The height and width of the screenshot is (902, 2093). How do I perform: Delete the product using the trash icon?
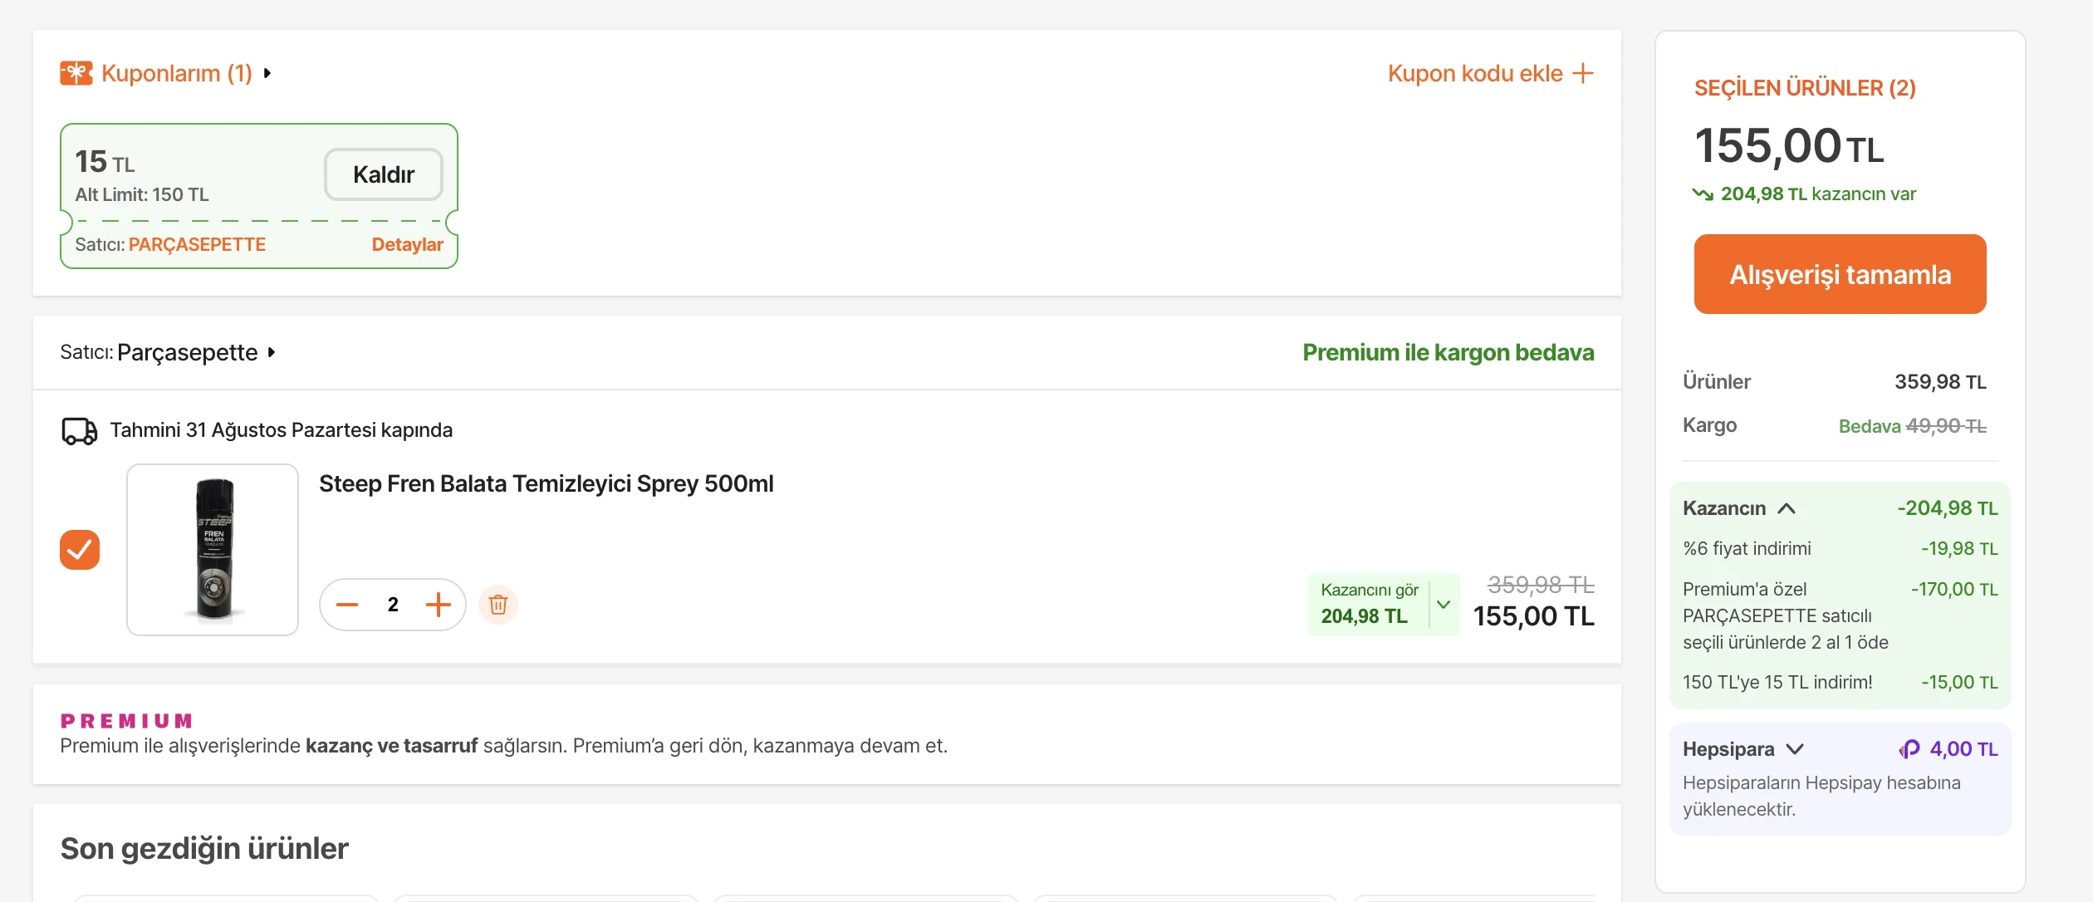tap(498, 605)
